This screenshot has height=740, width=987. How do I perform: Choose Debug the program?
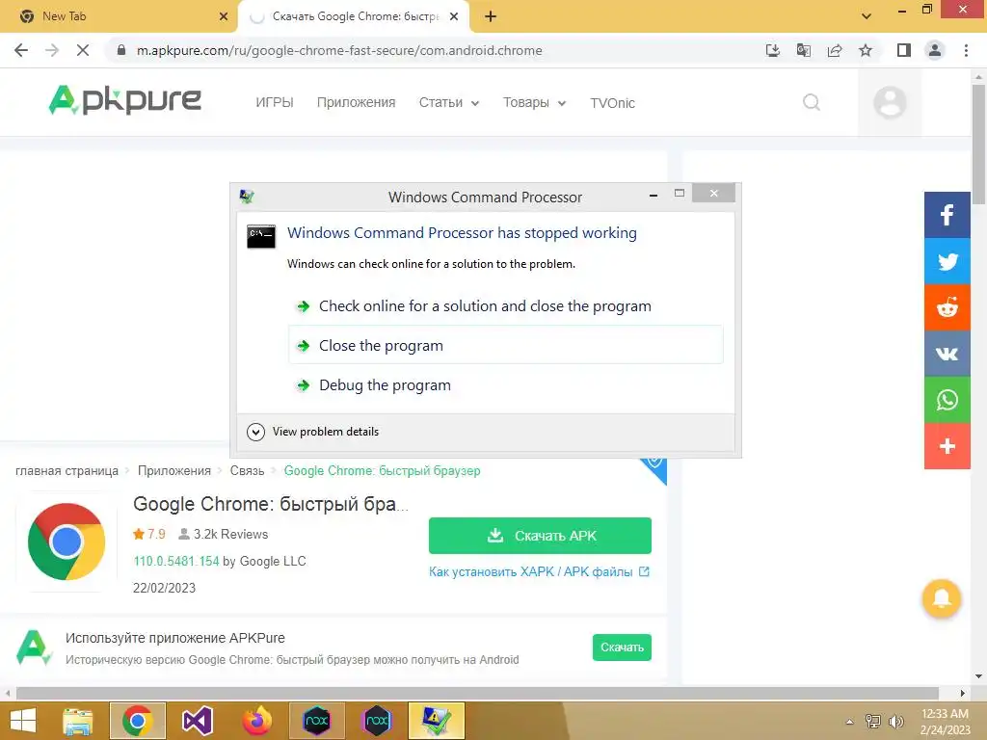coord(505,384)
